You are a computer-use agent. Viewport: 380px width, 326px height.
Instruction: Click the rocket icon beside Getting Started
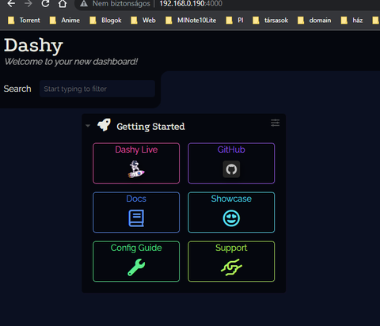104,125
